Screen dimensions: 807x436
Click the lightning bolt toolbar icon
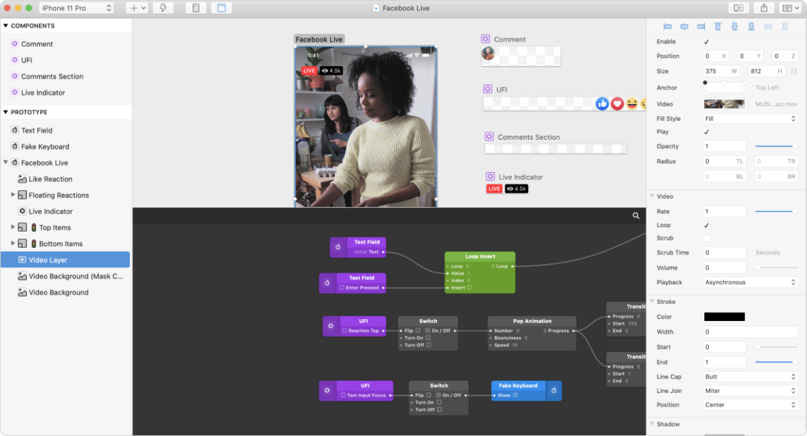163,8
